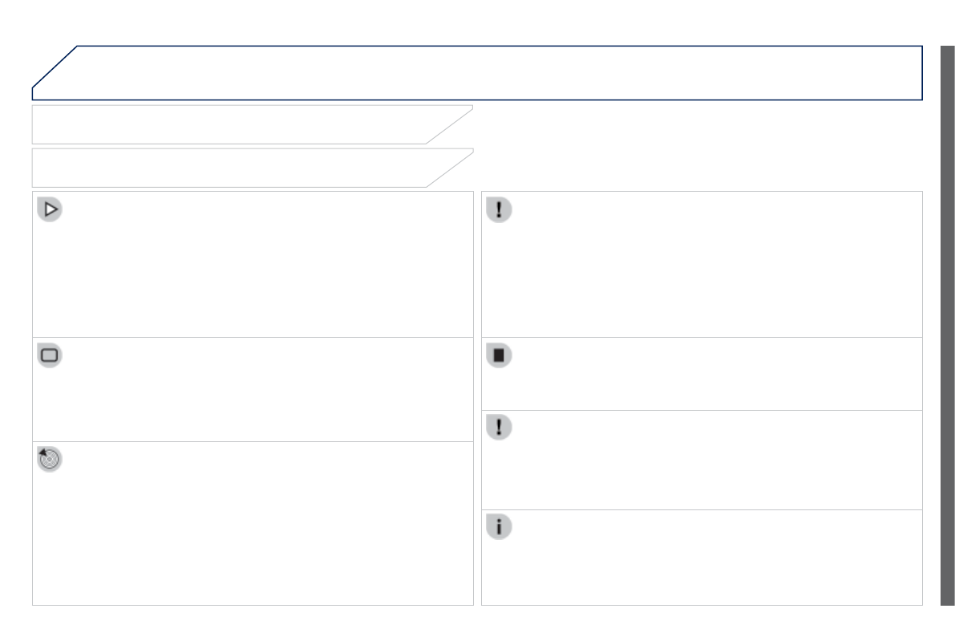955x637 pixels.
Task: Select the upper slanted tab box
Action: point(233,124)
